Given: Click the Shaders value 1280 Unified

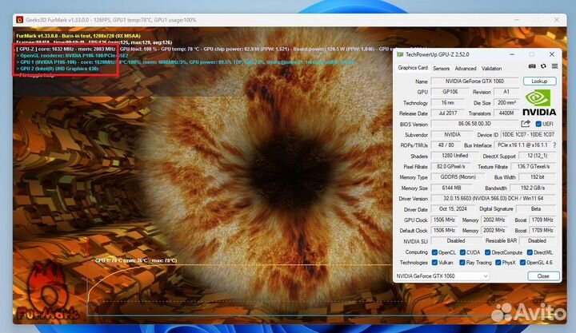Looking at the screenshot, I should (x=454, y=156).
